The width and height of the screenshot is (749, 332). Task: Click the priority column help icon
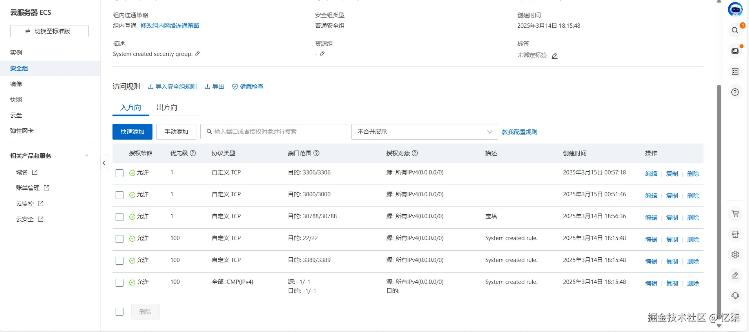click(x=193, y=153)
